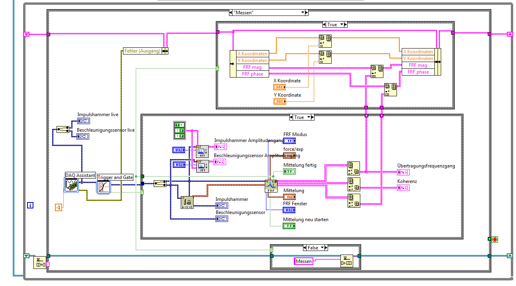516x286 pixels.
Task: Click the pink right shift register at top
Action: (510, 34)
